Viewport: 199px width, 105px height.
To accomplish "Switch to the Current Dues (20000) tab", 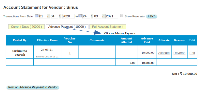I will coord(26,27).
